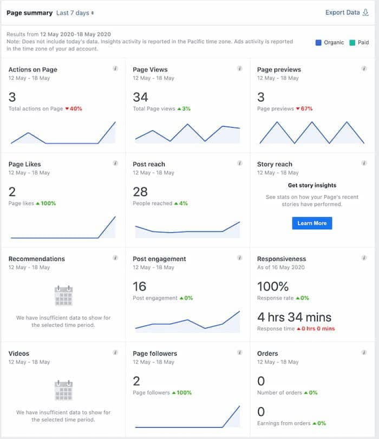The width and height of the screenshot is (379, 439).
Task: Open the Post reach card title
Action: point(149,165)
